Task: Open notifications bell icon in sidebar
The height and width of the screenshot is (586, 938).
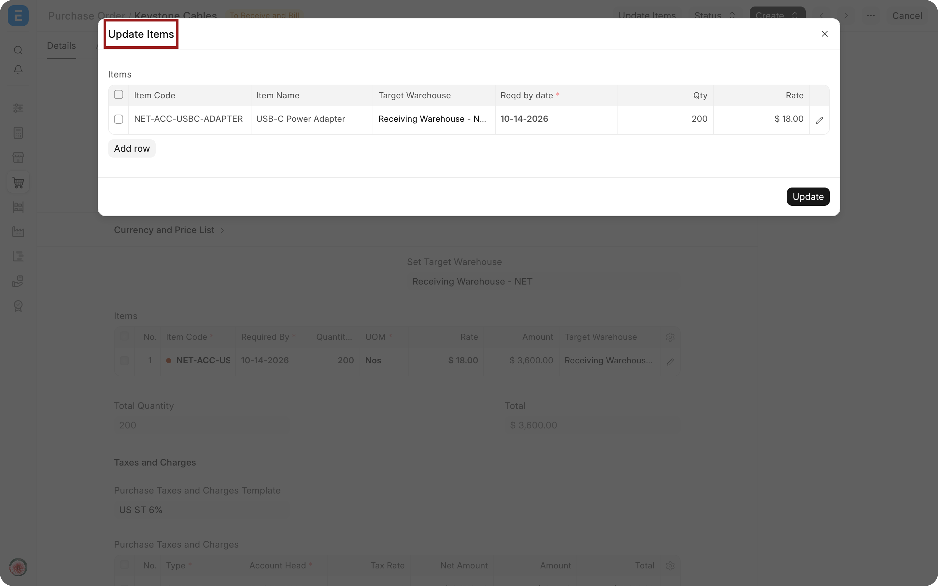Action: coord(18,70)
